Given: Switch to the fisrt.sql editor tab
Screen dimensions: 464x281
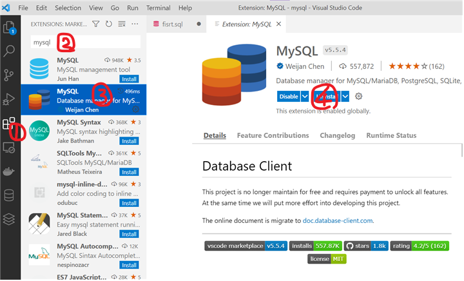Looking at the screenshot, I should pos(177,24).
